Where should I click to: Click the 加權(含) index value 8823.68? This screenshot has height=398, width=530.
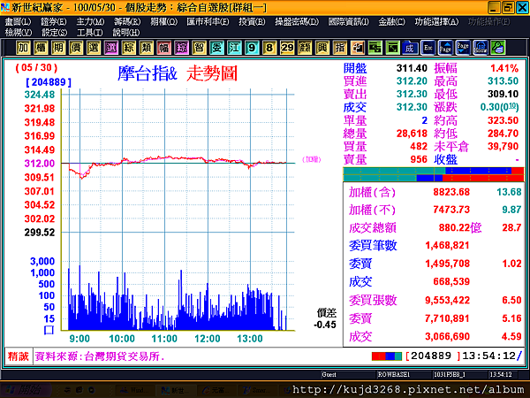[451, 192]
